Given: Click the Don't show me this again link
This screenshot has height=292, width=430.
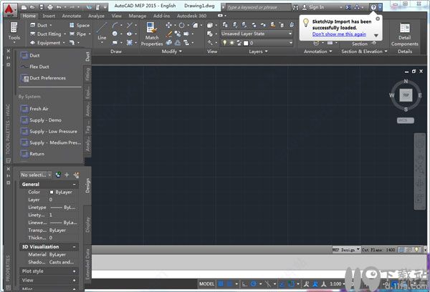Looking at the screenshot, I should point(339,34).
